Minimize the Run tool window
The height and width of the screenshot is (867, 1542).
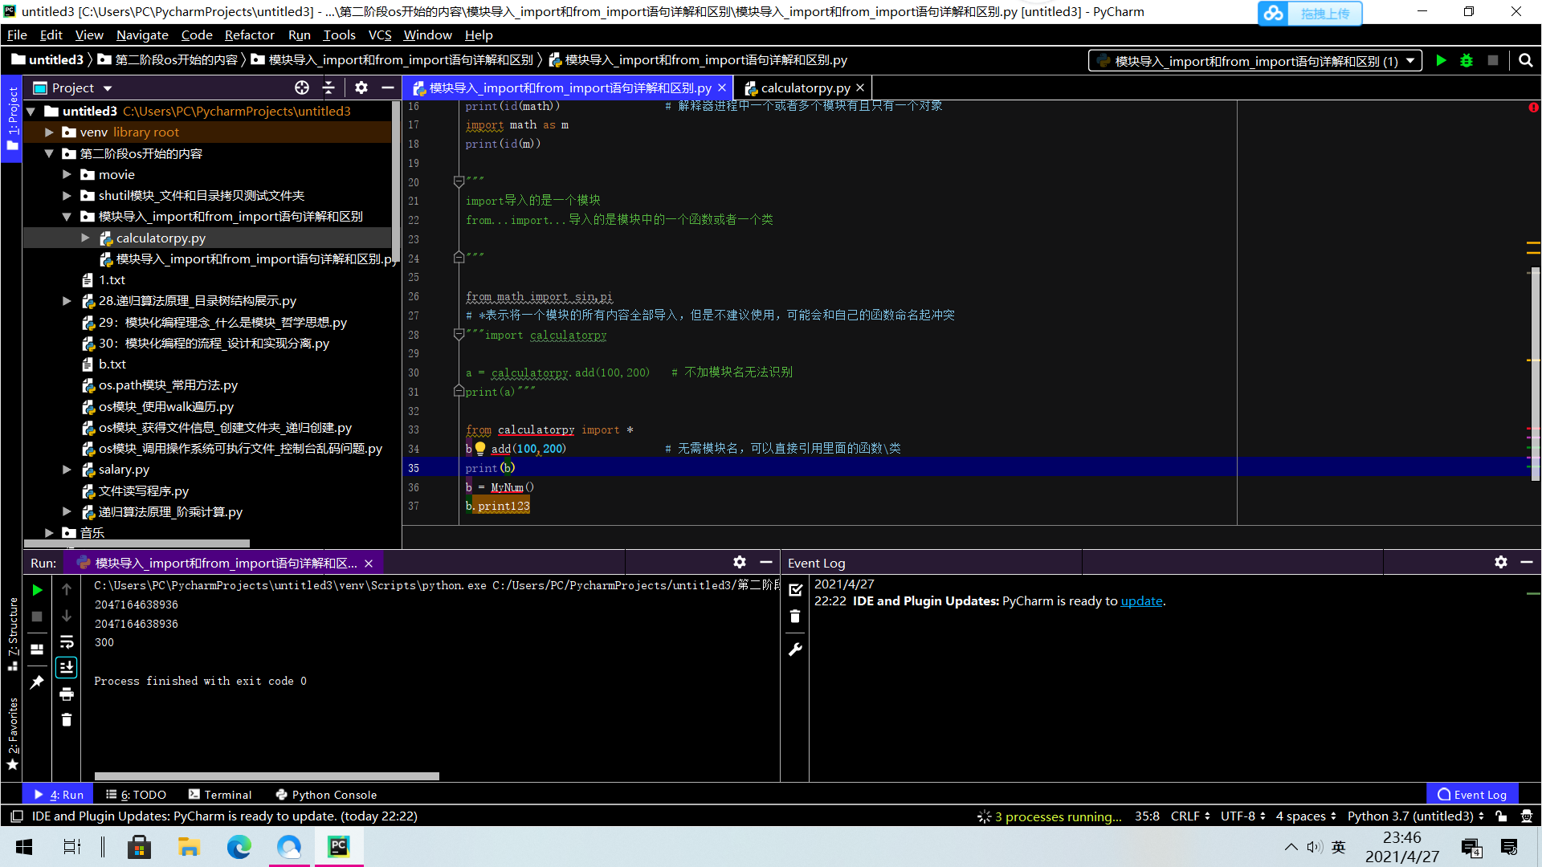(x=766, y=562)
